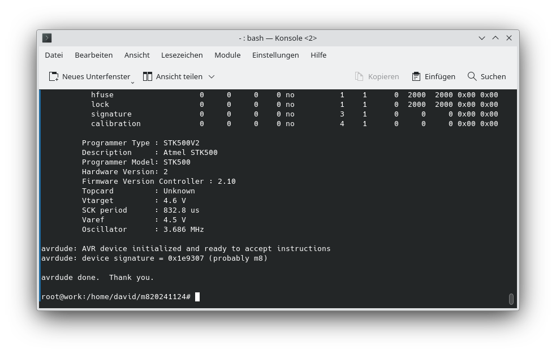Open the Lesezeichen menu
The width and height of the screenshot is (556, 354).
point(182,55)
